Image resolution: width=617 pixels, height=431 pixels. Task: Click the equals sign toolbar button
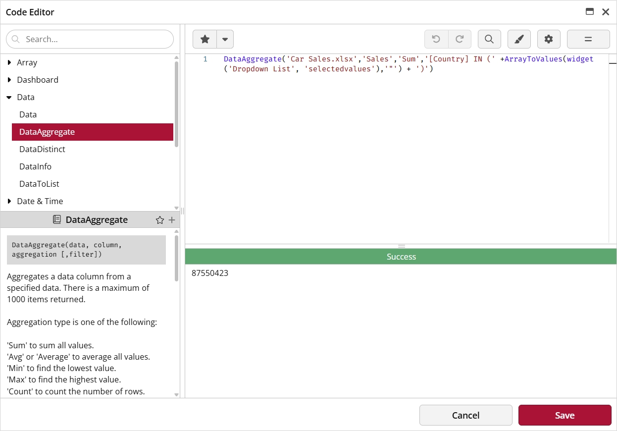tap(588, 39)
